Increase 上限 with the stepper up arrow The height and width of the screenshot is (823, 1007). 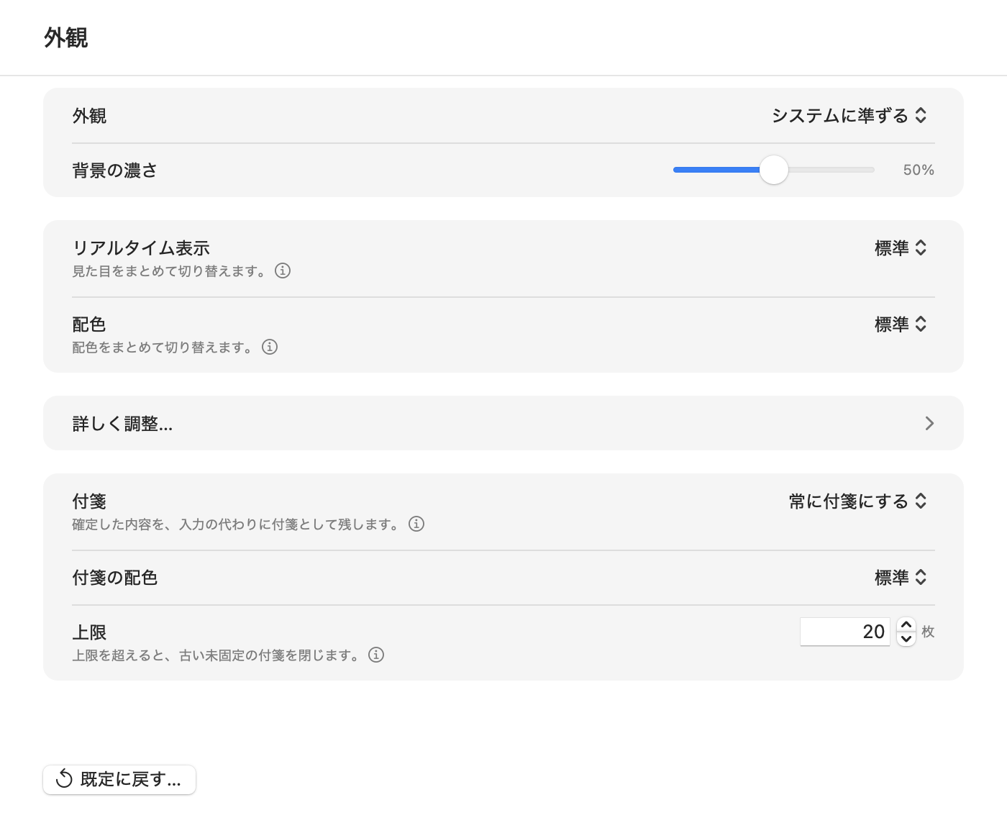(x=906, y=625)
